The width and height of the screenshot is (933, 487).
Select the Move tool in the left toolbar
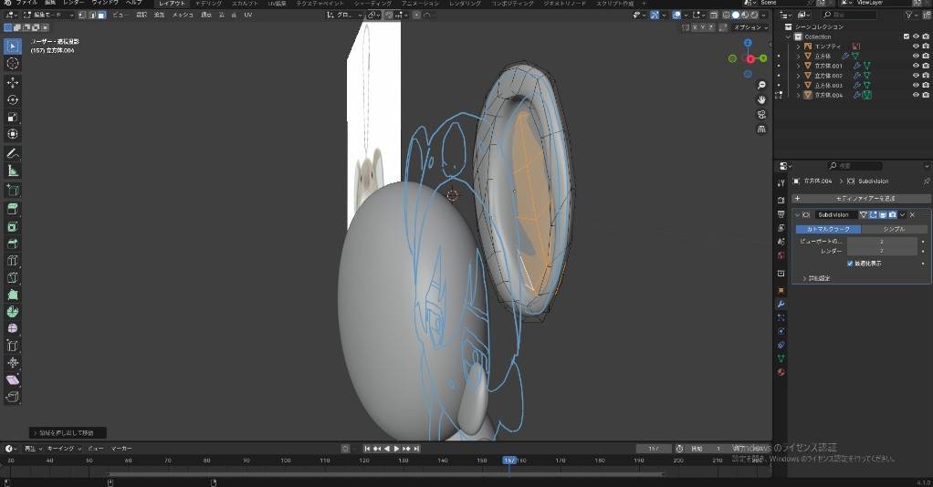coord(13,82)
